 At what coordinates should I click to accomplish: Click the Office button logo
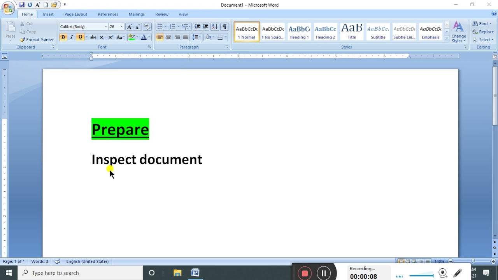pos(8,7)
